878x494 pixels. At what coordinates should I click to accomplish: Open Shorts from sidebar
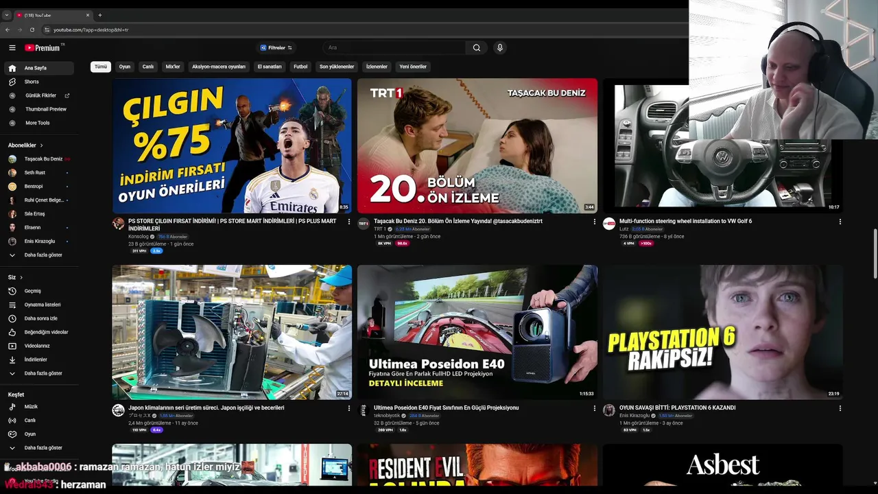tap(40, 82)
